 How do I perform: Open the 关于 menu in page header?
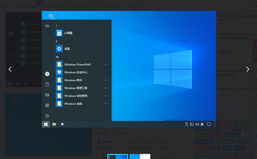135,6
